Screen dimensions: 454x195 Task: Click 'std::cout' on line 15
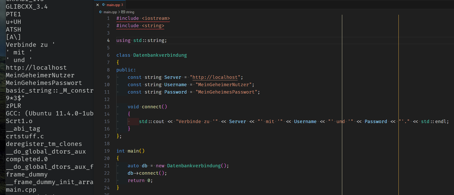(152, 122)
